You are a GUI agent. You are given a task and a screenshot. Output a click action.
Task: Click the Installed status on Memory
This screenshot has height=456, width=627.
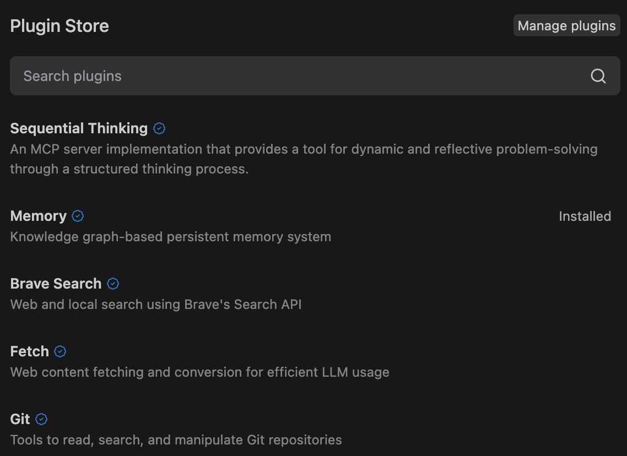pos(585,216)
